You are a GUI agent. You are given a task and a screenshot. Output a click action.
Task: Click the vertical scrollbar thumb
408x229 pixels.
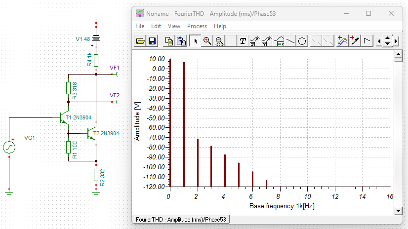coord(398,60)
